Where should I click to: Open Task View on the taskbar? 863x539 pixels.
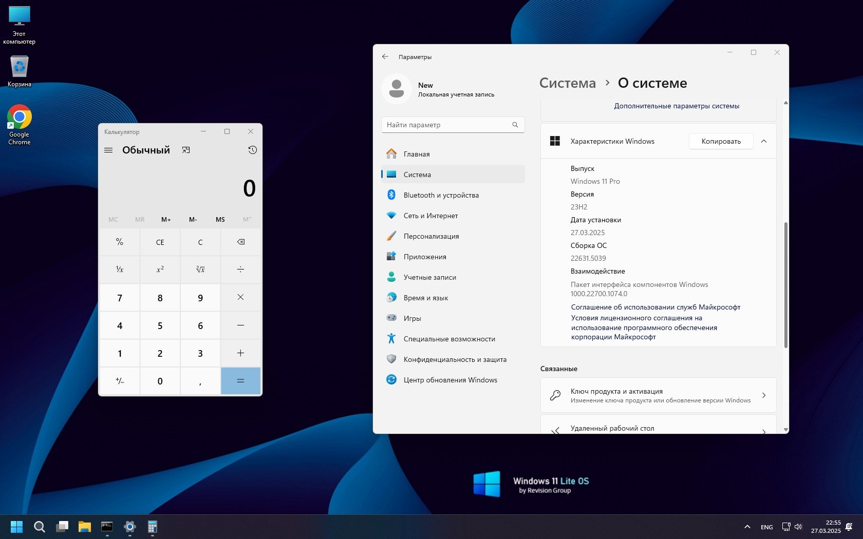[62, 527]
